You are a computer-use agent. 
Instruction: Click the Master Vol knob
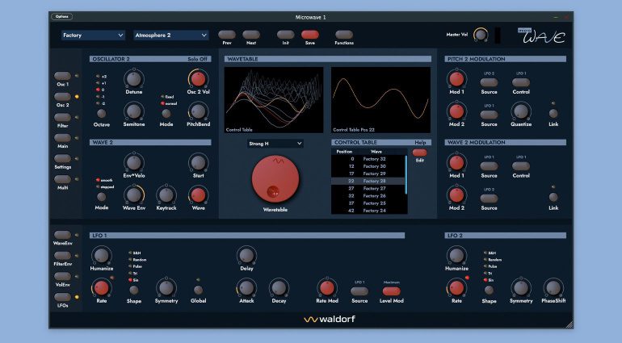pyautogui.click(x=481, y=35)
